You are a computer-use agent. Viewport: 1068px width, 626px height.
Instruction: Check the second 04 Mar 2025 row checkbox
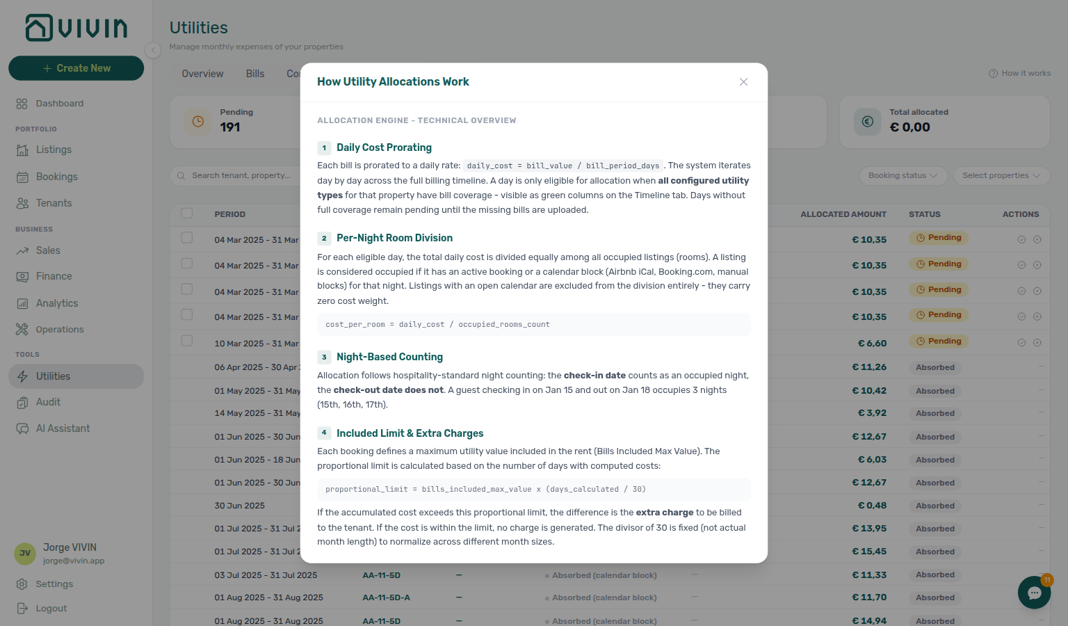point(187,264)
